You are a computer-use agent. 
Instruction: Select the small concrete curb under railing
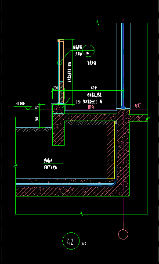click(x=58, y=109)
